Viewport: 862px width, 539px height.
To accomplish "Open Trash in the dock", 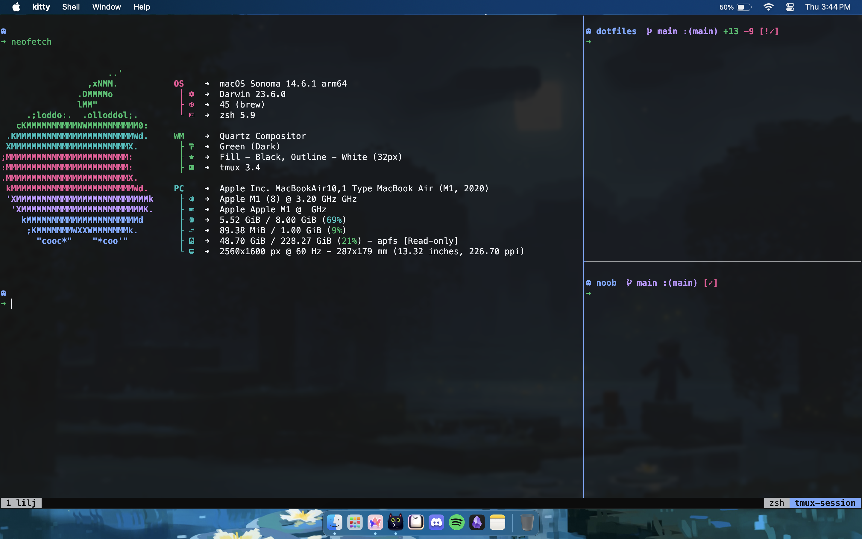I will pos(527,523).
